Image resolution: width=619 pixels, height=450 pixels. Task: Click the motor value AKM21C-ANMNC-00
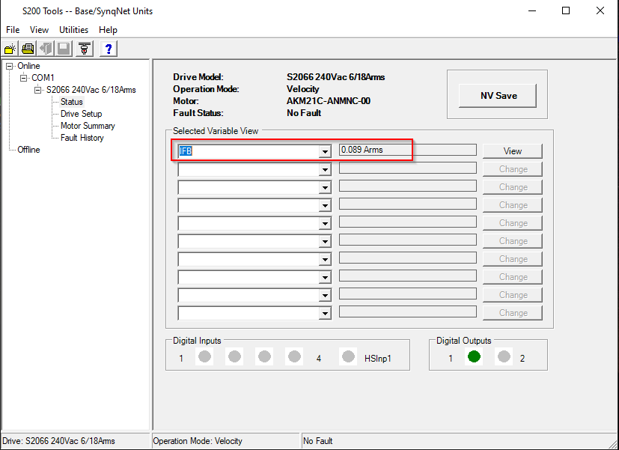pyautogui.click(x=329, y=101)
